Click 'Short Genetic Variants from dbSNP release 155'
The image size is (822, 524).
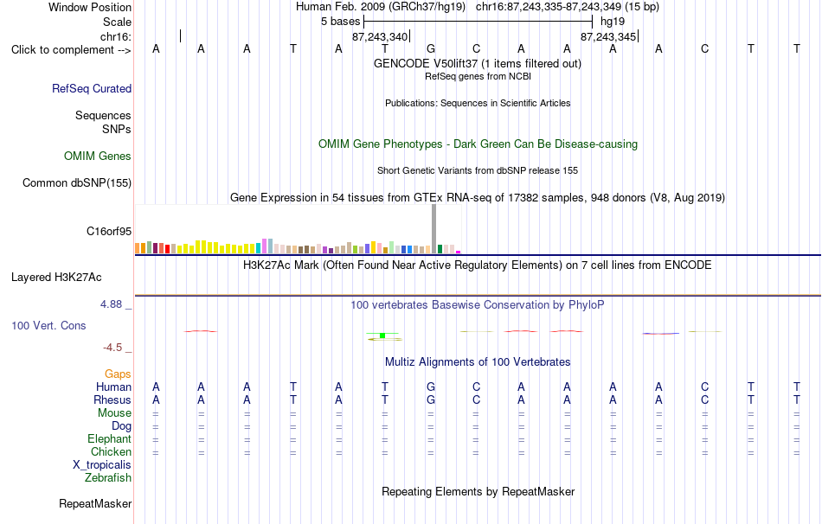(x=478, y=171)
